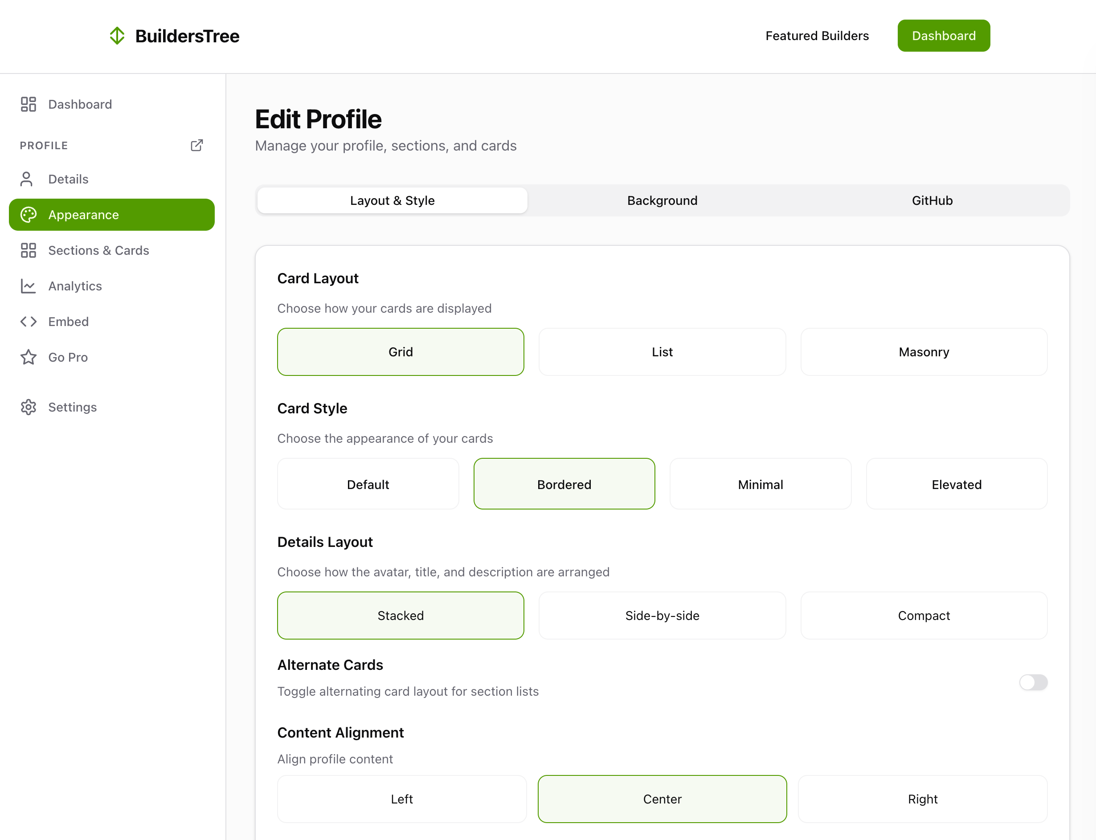Set content alignment to Left
Screen dimensions: 1096x840
pos(402,799)
